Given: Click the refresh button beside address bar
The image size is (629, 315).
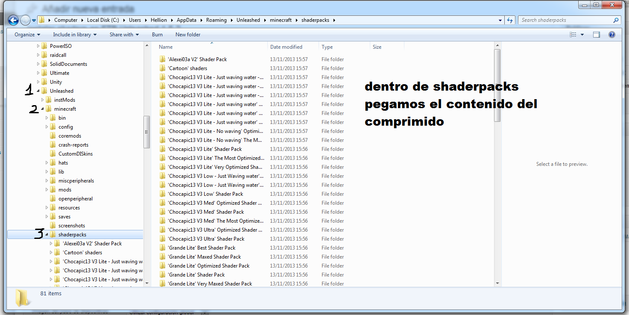Looking at the screenshot, I should click(x=509, y=20).
